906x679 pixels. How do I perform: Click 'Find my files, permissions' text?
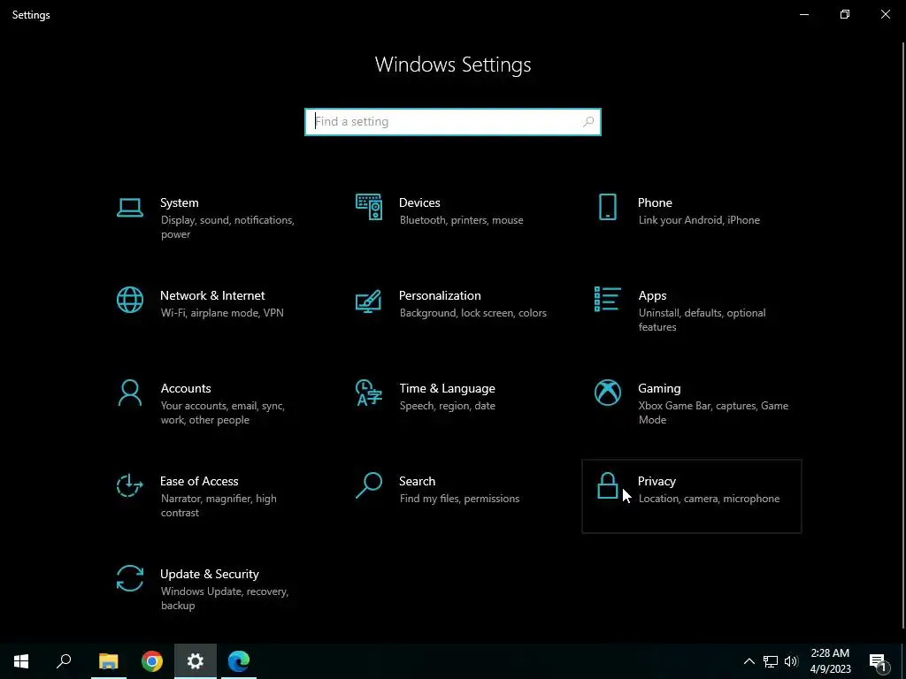459,499
